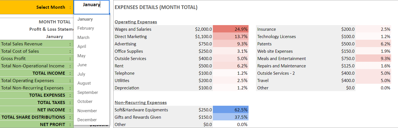Click the Rent expense label
This screenshot has width=398, height=128.
[119, 66]
